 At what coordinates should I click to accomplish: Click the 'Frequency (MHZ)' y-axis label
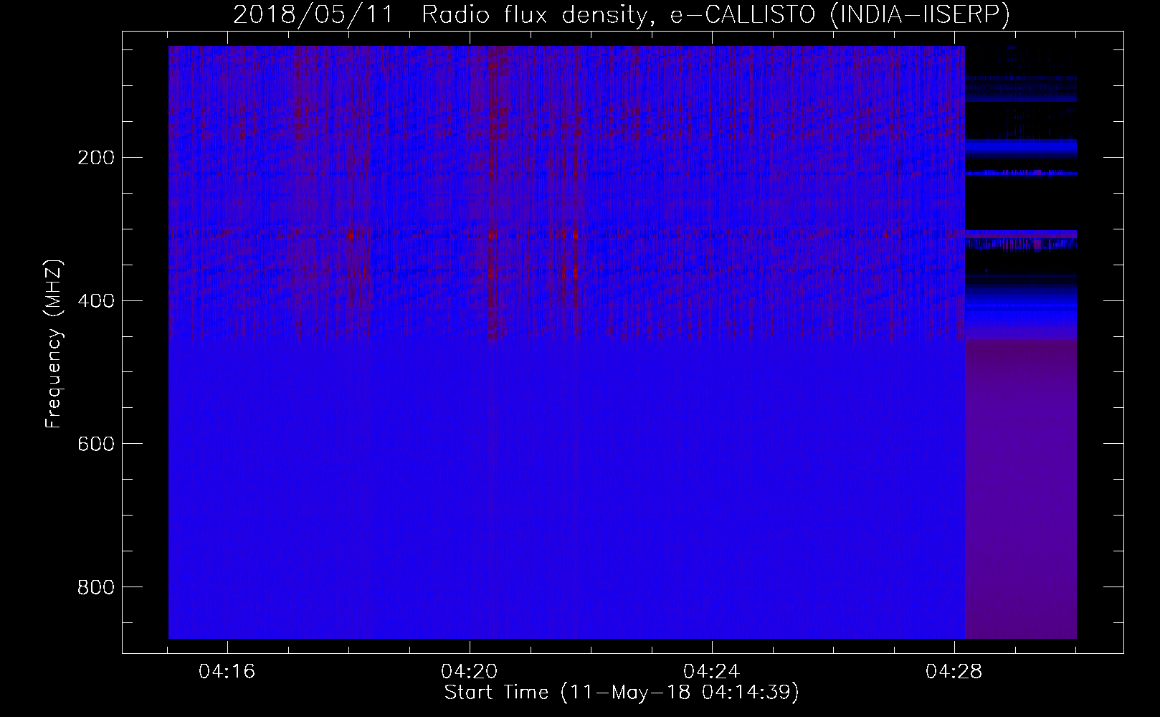click(x=54, y=344)
